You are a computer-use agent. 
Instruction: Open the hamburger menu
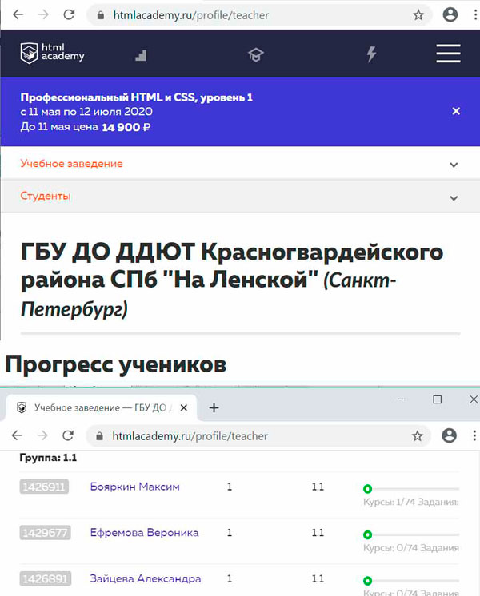point(449,54)
